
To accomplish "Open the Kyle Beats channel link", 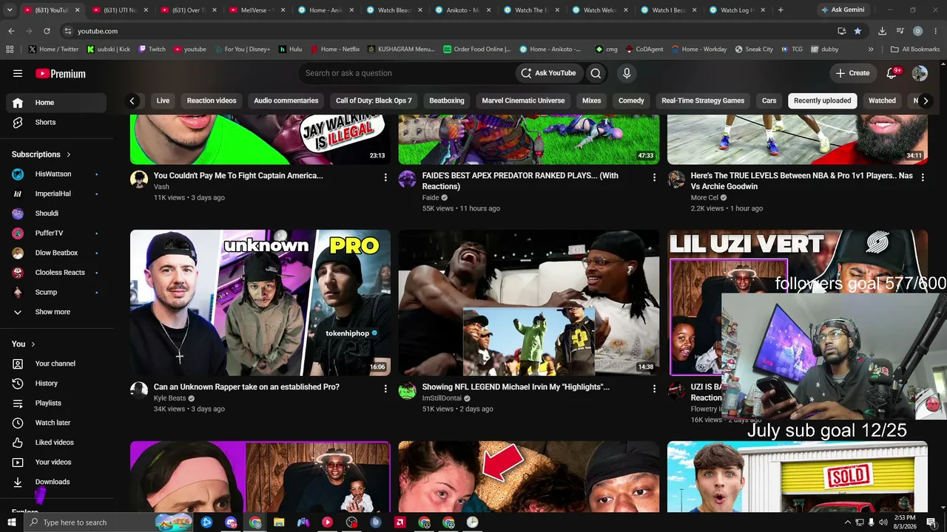I will tap(169, 398).
